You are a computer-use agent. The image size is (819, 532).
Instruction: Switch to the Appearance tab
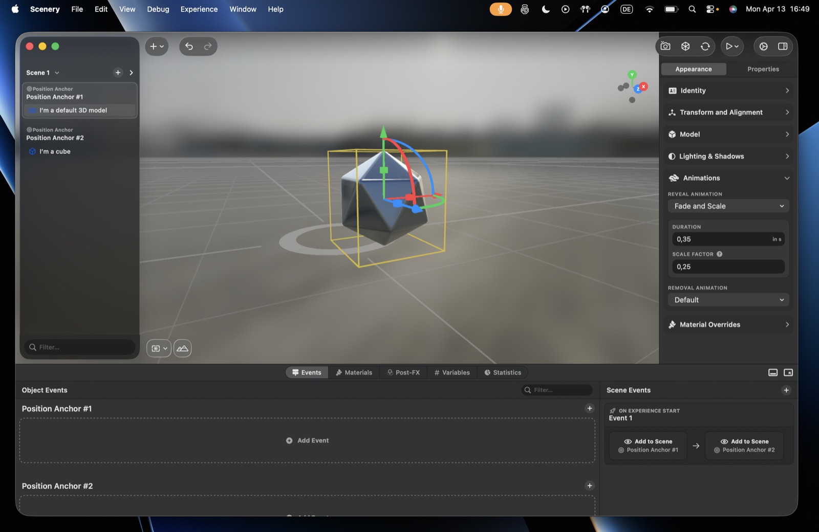(x=694, y=69)
